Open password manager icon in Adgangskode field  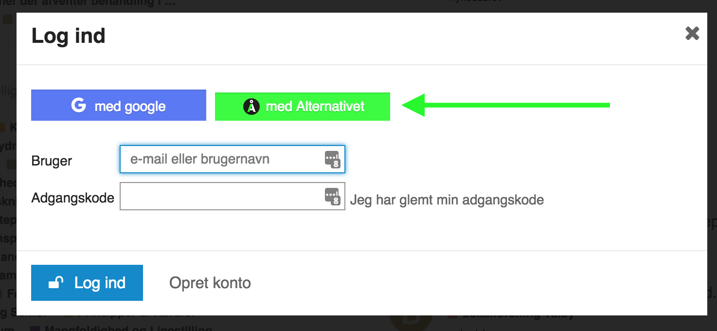point(332,196)
